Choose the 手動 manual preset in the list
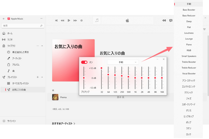209x139 pixels. 189,4
